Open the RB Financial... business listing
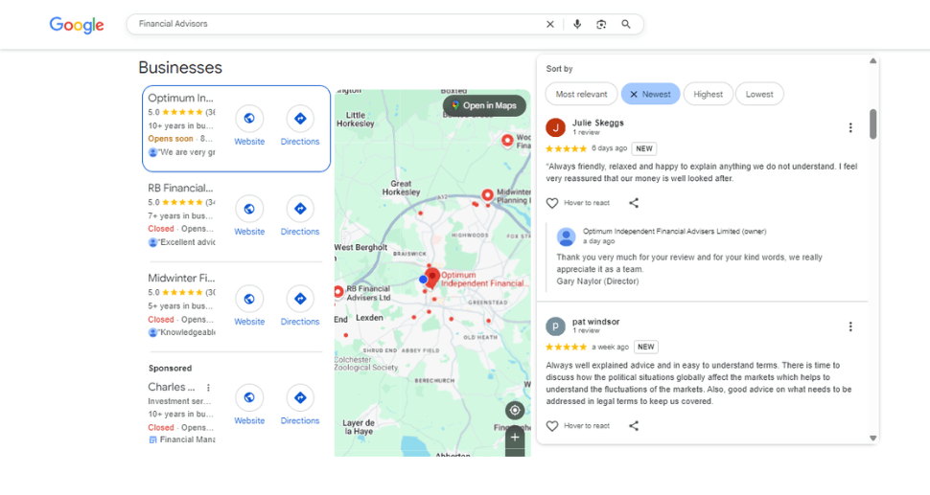930x495 pixels. click(x=180, y=188)
